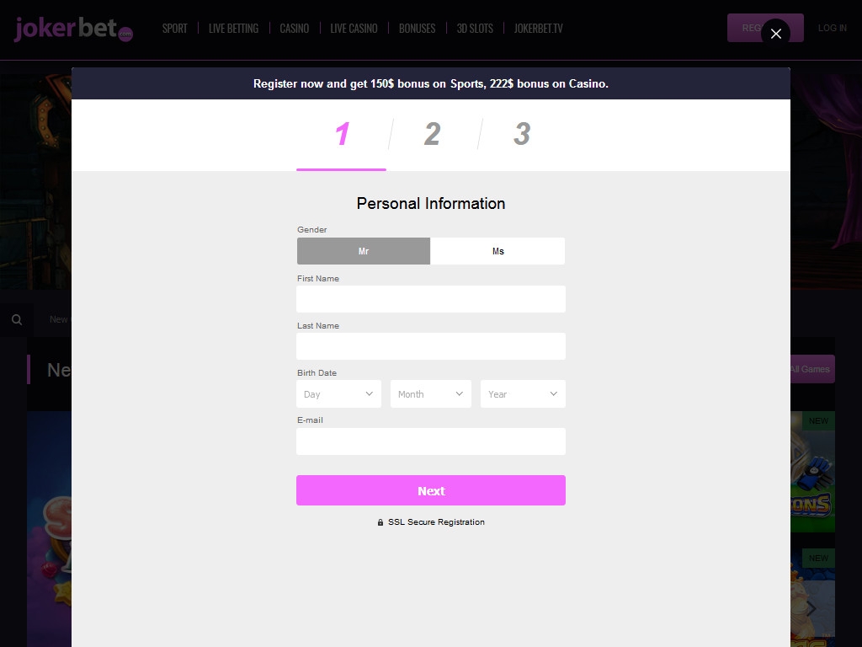The width and height of the screenshot is (862, 647).
Task: Click the search magnifier icon
Action: click(16, 320)
